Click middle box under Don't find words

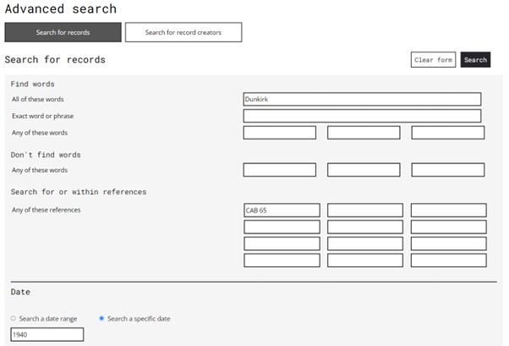pyautogui.click(x=364, y=170)
